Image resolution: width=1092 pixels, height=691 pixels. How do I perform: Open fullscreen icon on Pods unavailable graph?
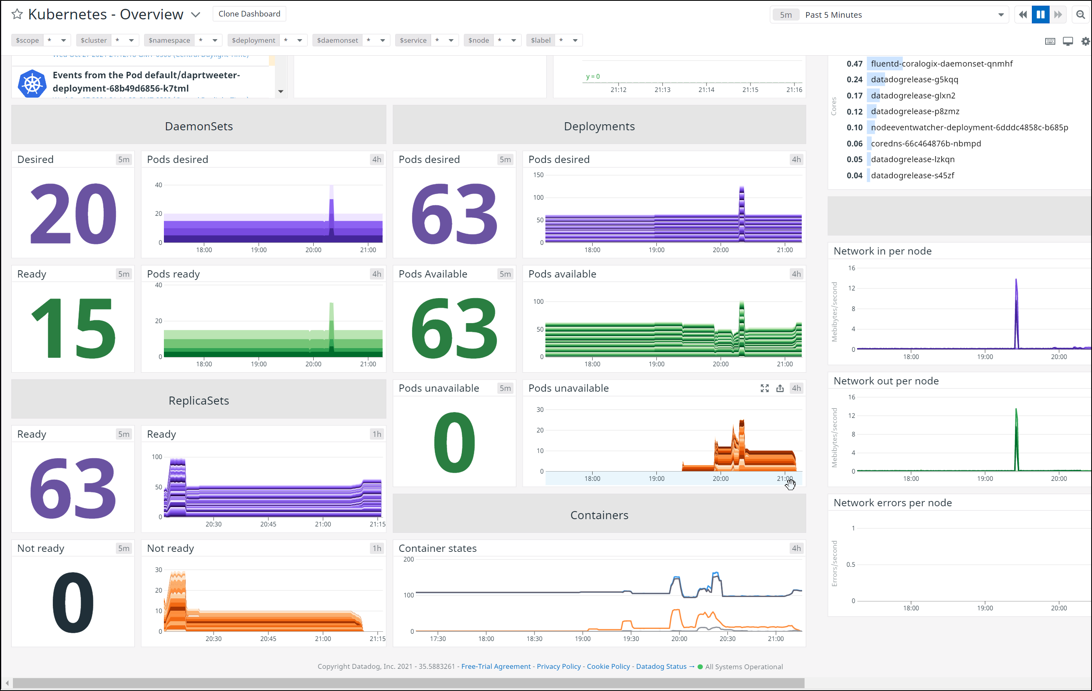765,388
